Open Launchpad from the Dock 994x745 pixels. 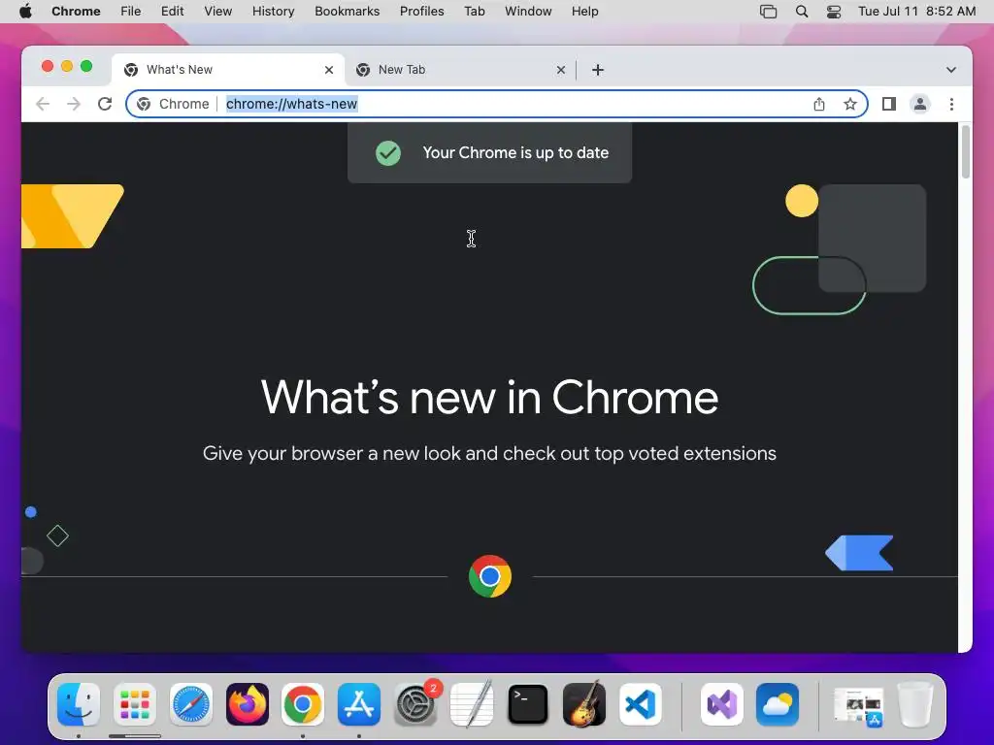tap(135, 704)
